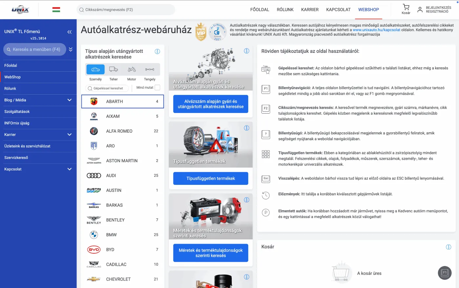Select the AIXAM brand row
Image resolution: width=459 pixels, height=288 pixels.
(x=122, y=116)
